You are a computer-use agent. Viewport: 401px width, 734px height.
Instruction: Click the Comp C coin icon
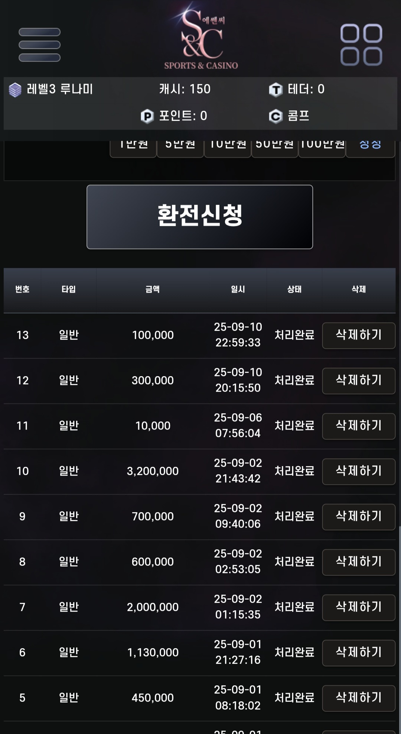click(276, 116)
